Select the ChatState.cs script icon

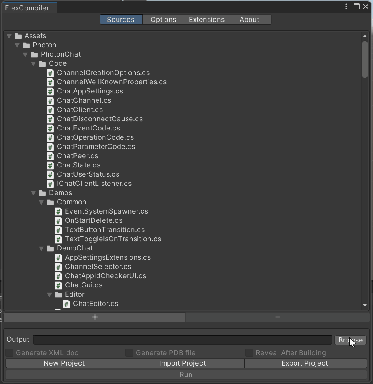tap(50, 165)
